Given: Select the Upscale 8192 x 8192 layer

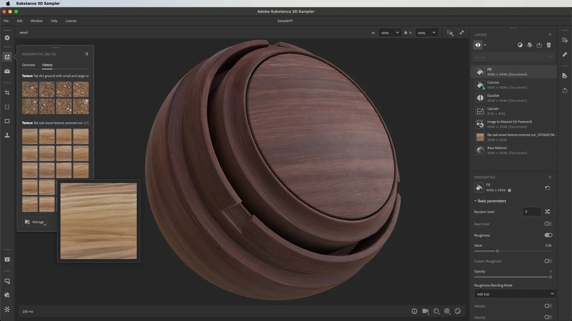Looking at the screenshot, I should point(512,111).
